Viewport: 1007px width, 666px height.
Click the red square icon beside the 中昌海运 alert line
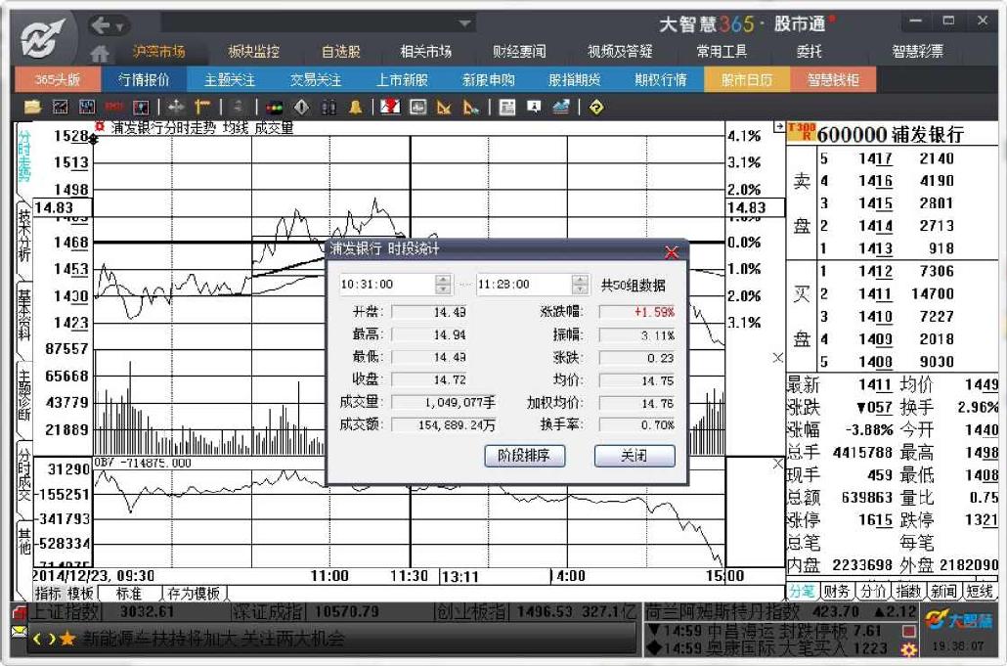pos(908,631)
